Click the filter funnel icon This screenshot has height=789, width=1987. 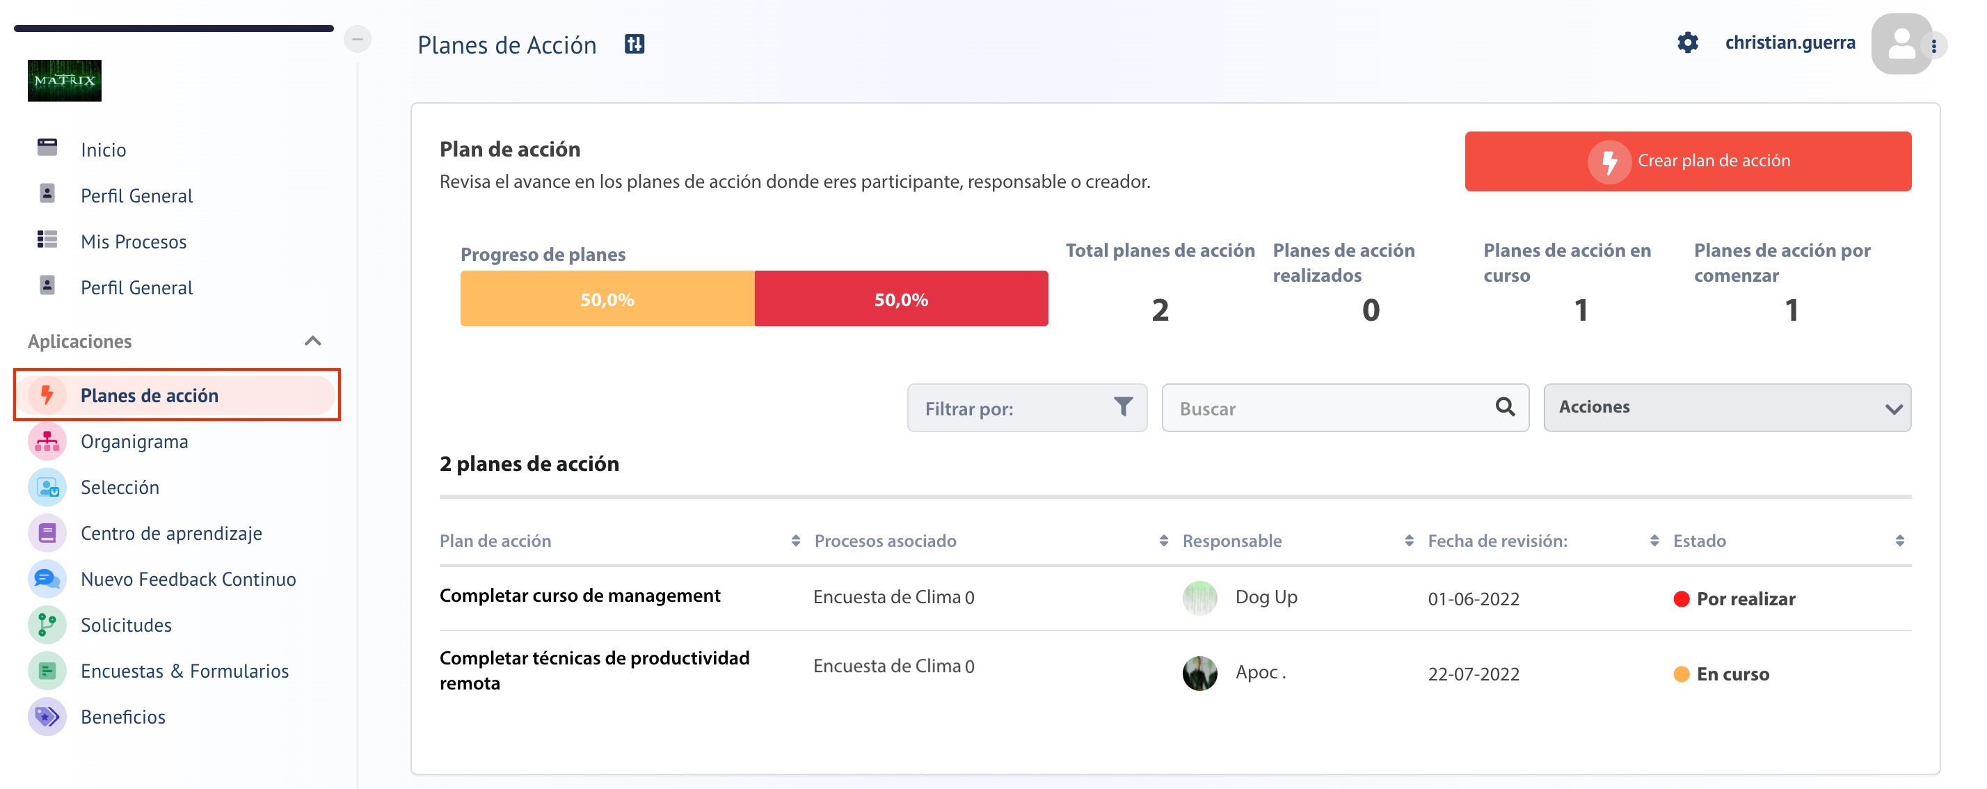(x=1123, y=406)
